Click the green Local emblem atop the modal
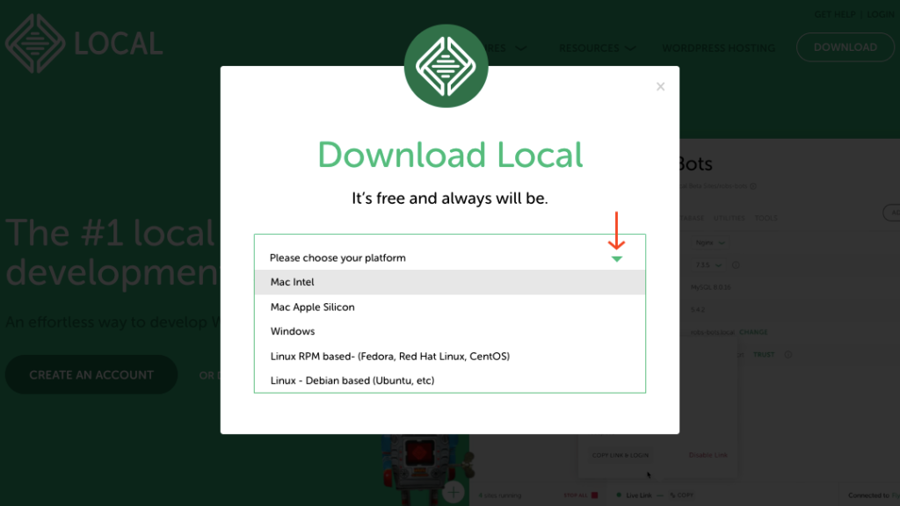900x506 pixels. point(446,66)
